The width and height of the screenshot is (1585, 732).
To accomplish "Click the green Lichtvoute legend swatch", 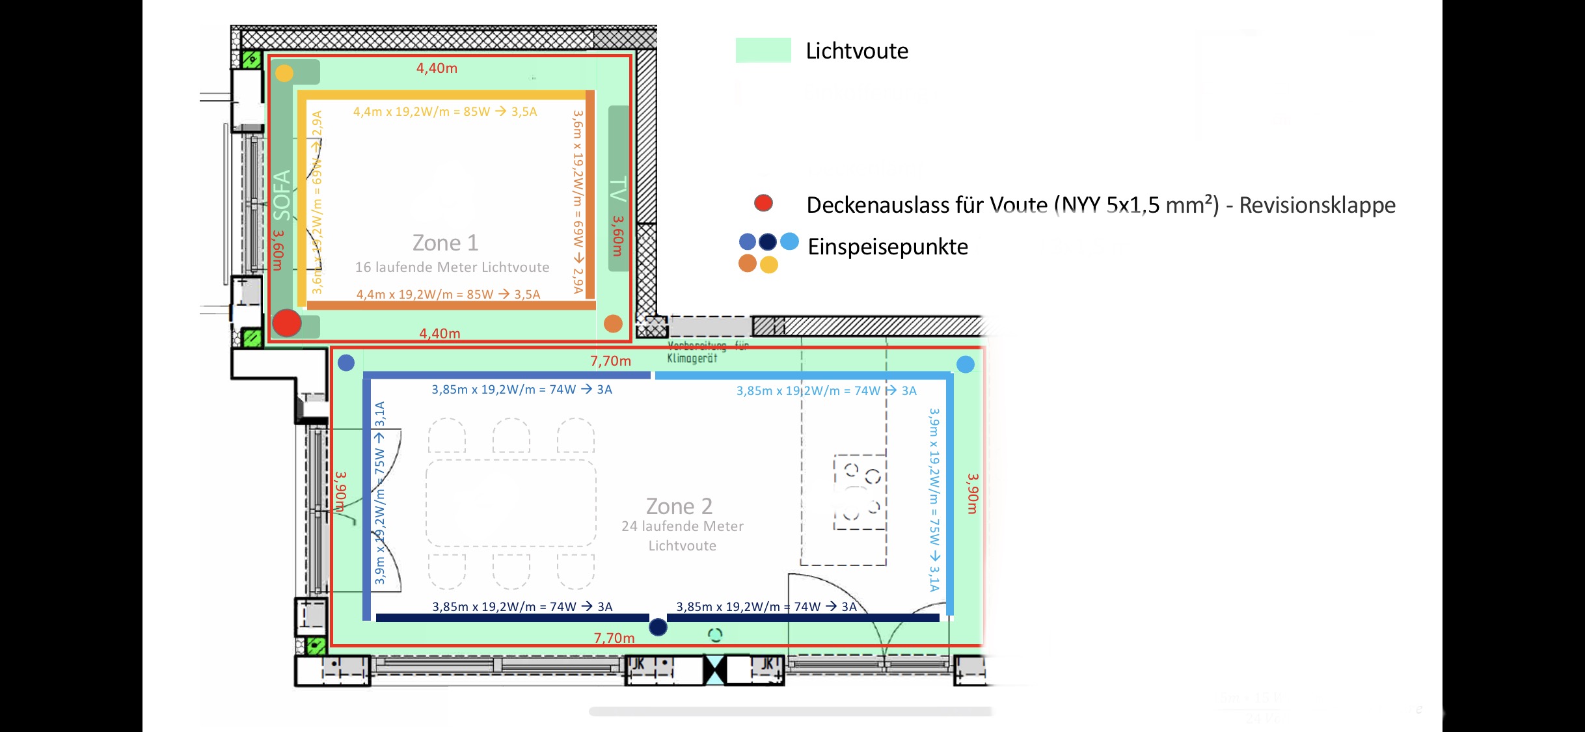I will [763, 50].
